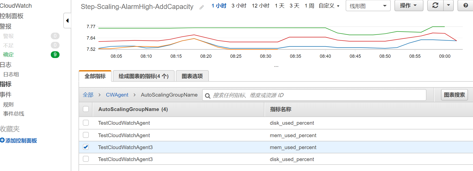
Task: Click disk_used_percent in the TestCloudWatchAgent3 row
Action: coord(292,159)
